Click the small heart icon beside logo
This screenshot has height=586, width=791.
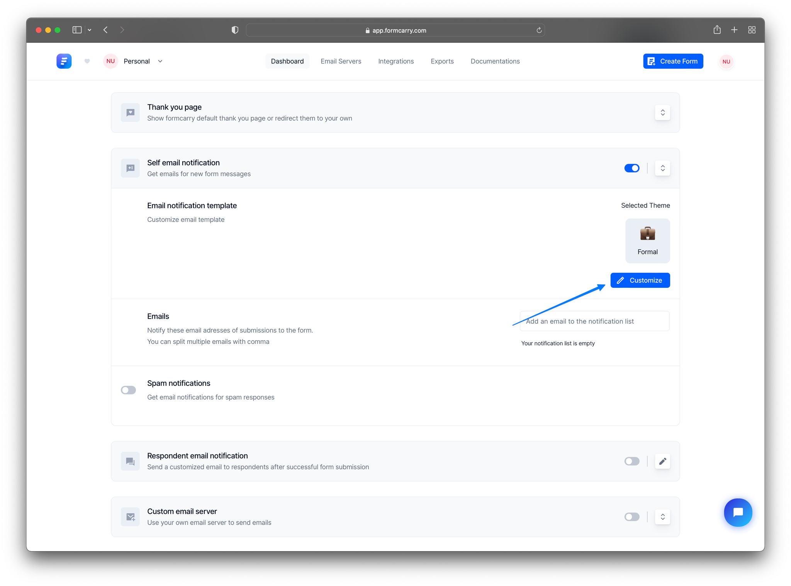click(87, 61)
